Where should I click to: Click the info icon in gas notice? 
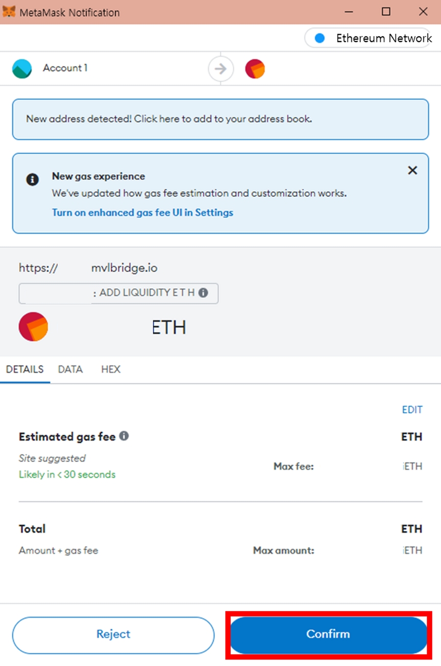(32, 179)
